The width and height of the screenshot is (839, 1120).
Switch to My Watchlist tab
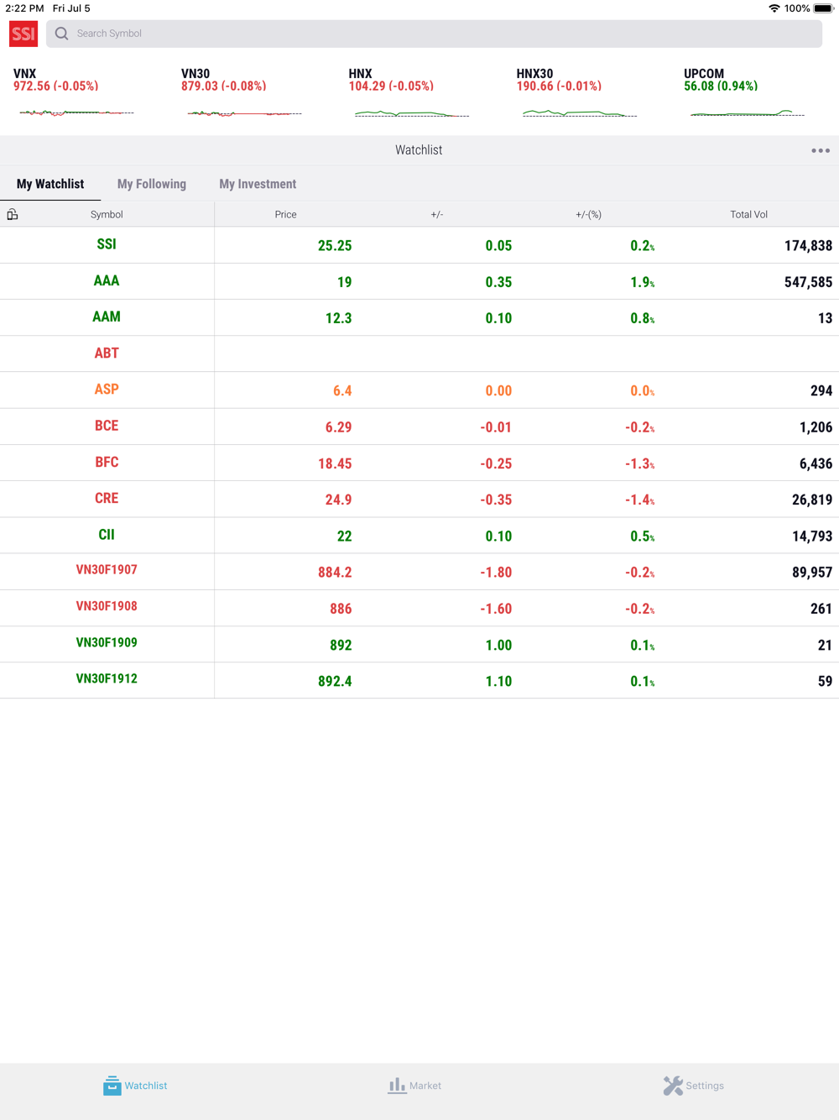50,184
